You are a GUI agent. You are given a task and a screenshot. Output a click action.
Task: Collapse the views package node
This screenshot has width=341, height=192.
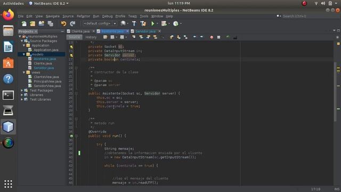tap(23, 73)
